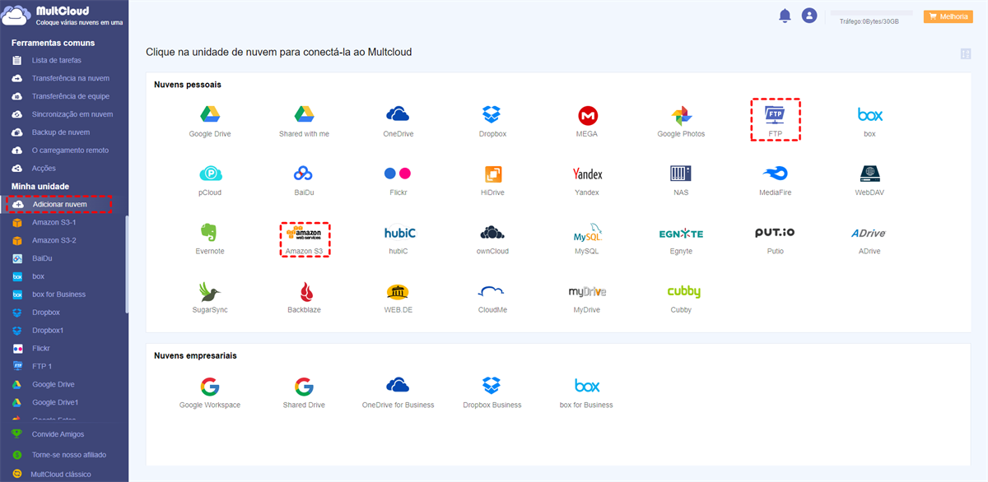Click the sidebar vertical scrollbar
988x482 pixels.
pyautogui.click(x=127, y=263)
